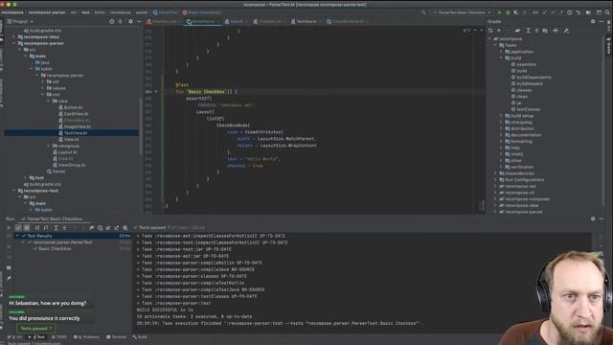The image size is (613, 345).
Task: Click vertical Gradle tool window stripe button
Action: (x=609, y=45)
